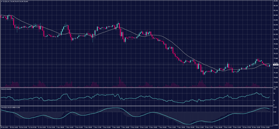The height and width of the screenshot is (129, 279).
Task: Click the 30 Oct 2023 date on the time axis
Action: [4, 127]
